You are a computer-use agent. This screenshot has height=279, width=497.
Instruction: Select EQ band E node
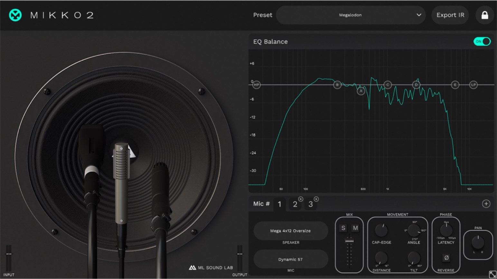click(455, 85)
